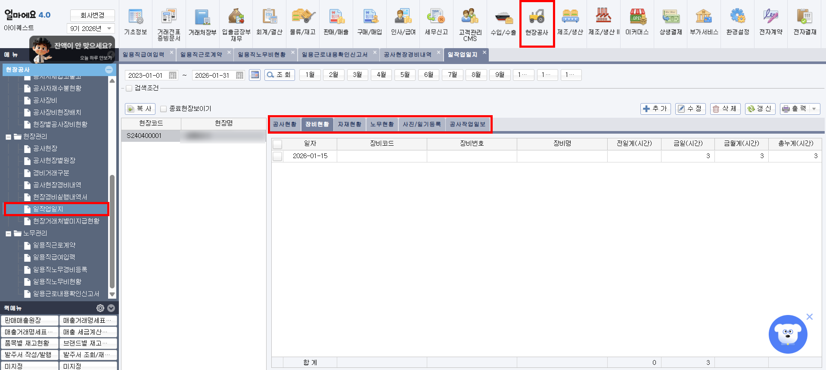This screenshot has height=370, width=826.
Task: Open the calendar for start date 2023-01-01
Action: [x=173, y=75]
